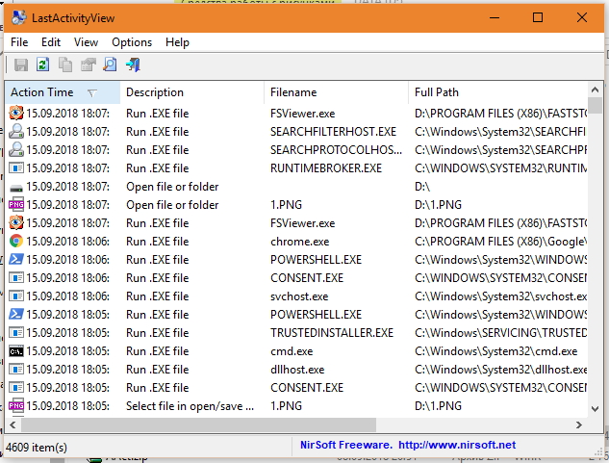Screen dimensions: 609x463
Task: Click the vertical scrollbar thumb
Action: (x=595, y=106)
